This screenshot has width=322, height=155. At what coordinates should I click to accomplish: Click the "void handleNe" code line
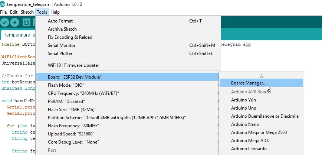pyautogui.click(x=19, y=101)
